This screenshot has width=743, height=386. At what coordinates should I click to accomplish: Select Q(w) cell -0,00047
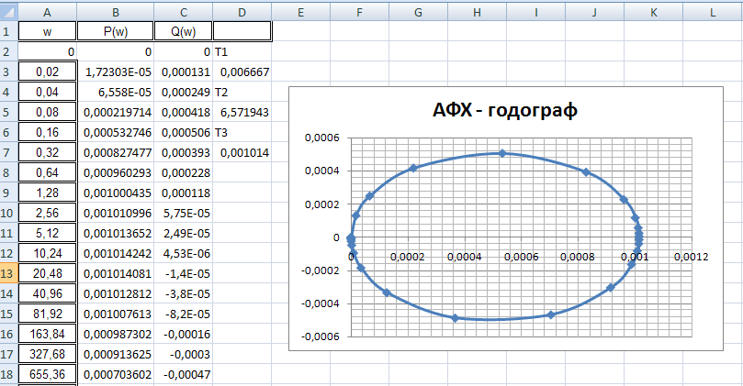(x=184, y=374)
